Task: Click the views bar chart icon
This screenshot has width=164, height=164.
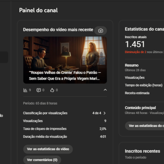Action: tap(25, 90)
